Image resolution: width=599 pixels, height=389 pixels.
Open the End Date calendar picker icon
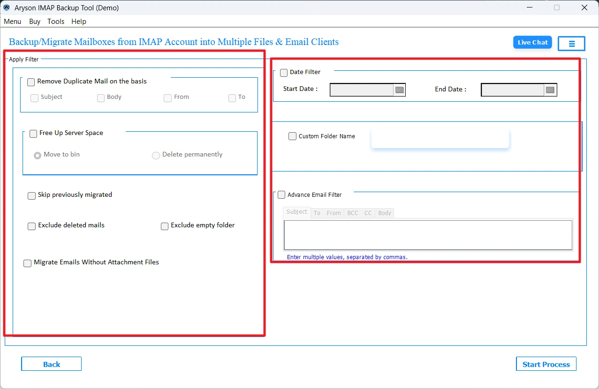[x=550, y=90]
